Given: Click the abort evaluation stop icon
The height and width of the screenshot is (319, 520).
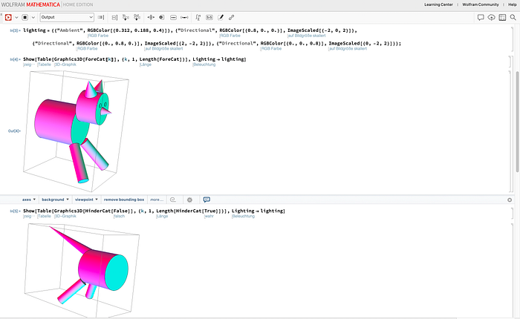Looking at the screenshot, I should pyautogui.click(x=25, y=17).
